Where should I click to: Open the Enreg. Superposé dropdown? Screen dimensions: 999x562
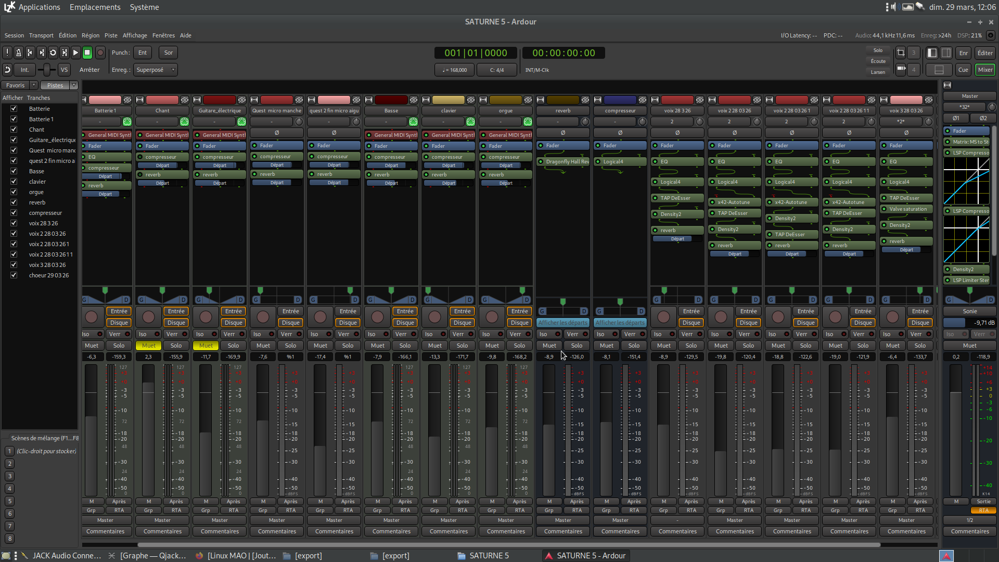pos(156,70)
